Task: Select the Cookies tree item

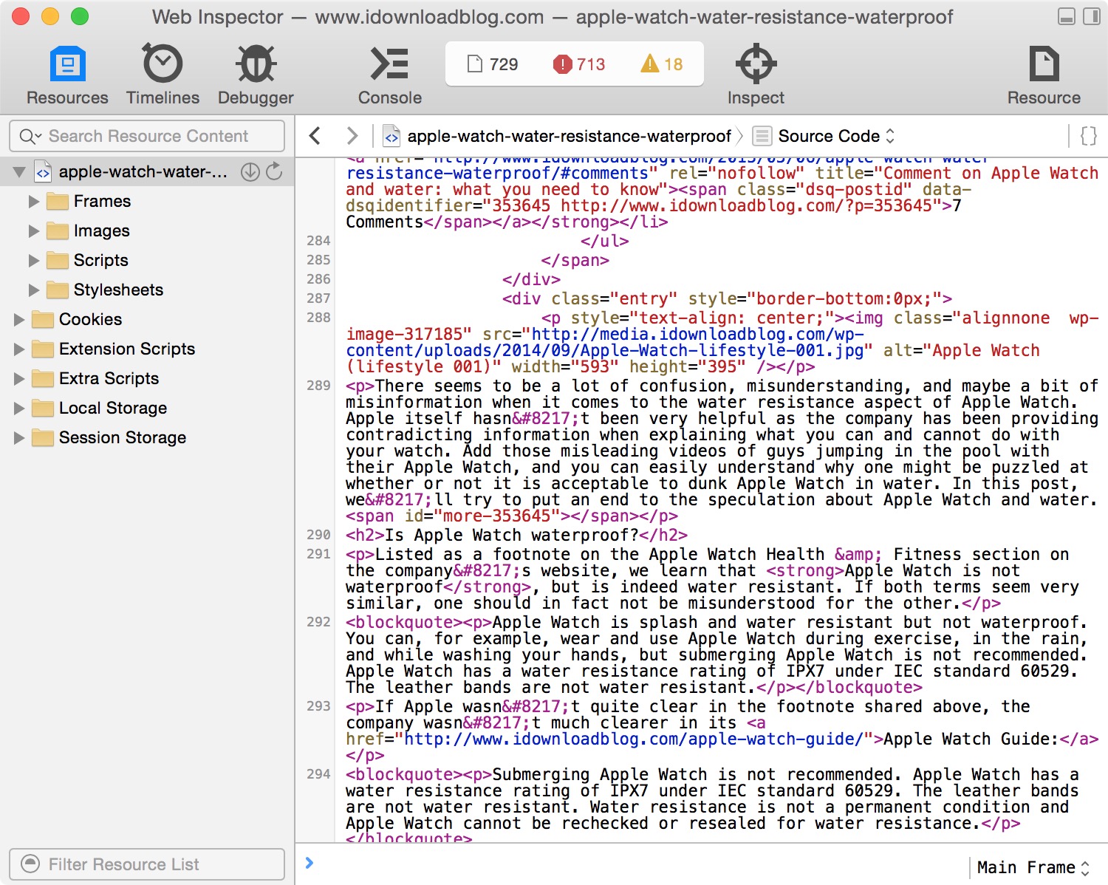Action: pos(147,319)
